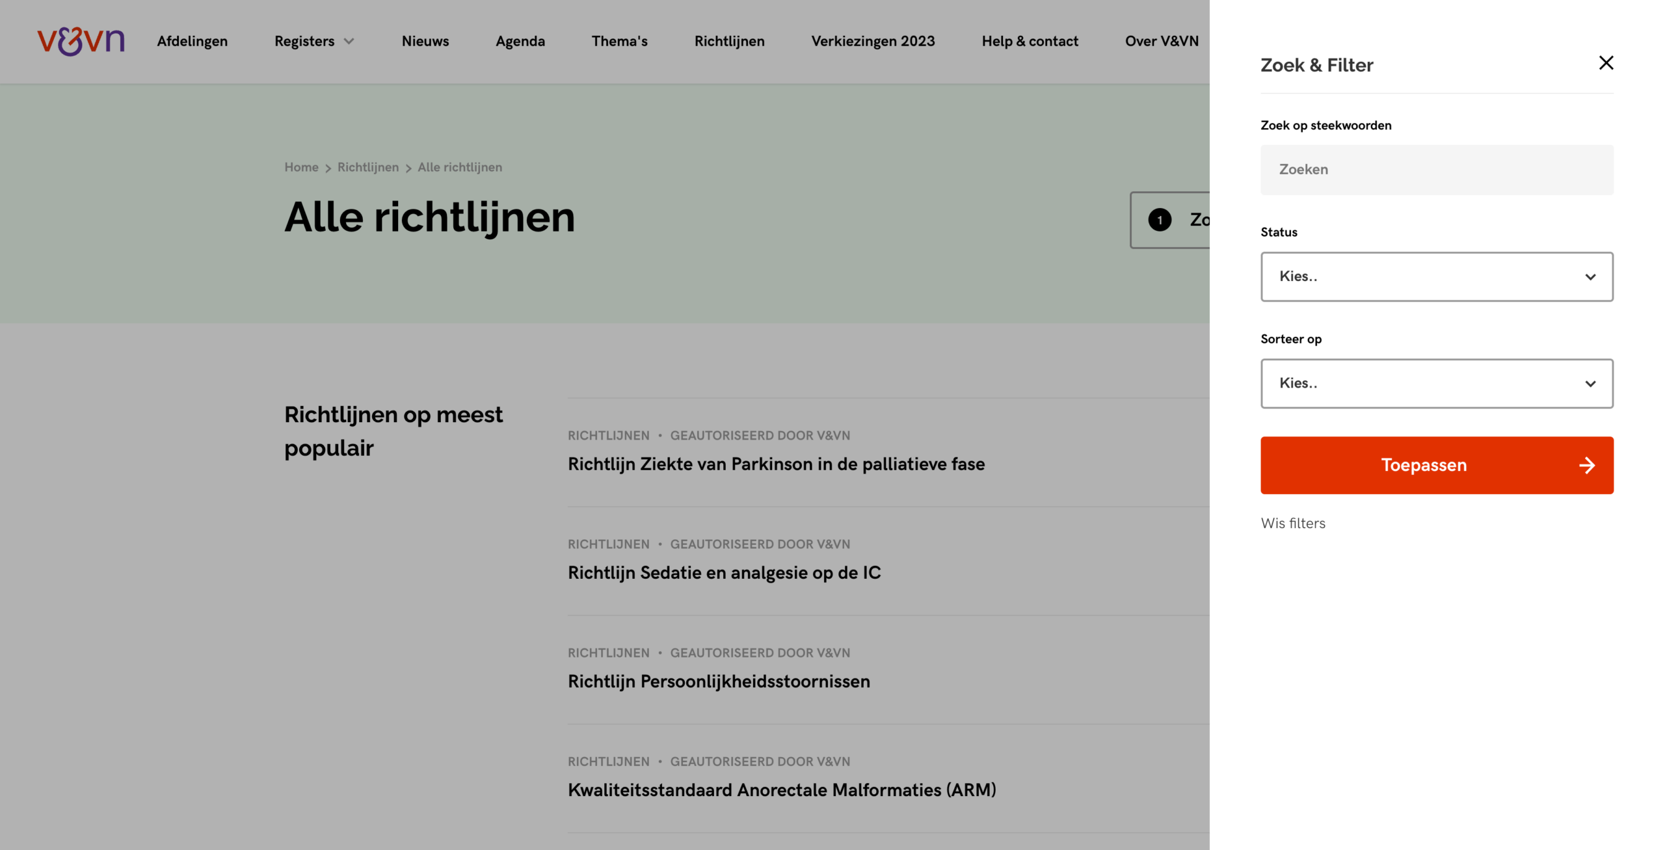Open Kwaliteitsstandaard Anorectale Malformaties (ARM)
The height and width of the screenshot is (850, 1665).
point(782,790)
